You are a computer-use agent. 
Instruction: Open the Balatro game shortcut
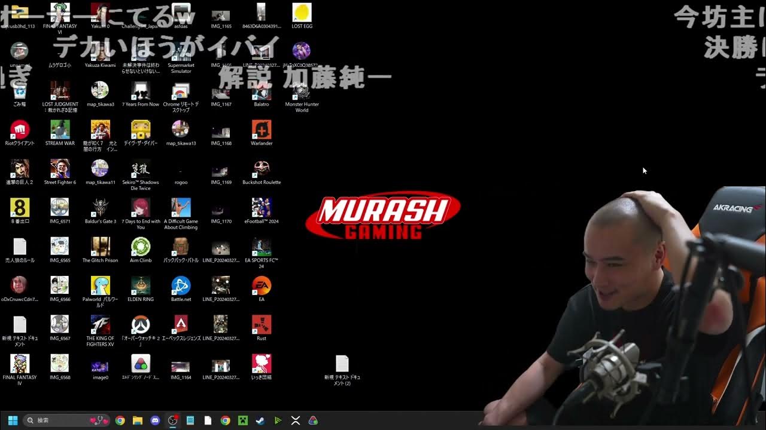coord(262,94)
